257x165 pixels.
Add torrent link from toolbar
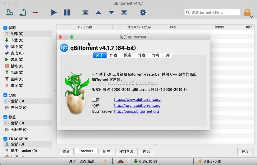point(10,12)
